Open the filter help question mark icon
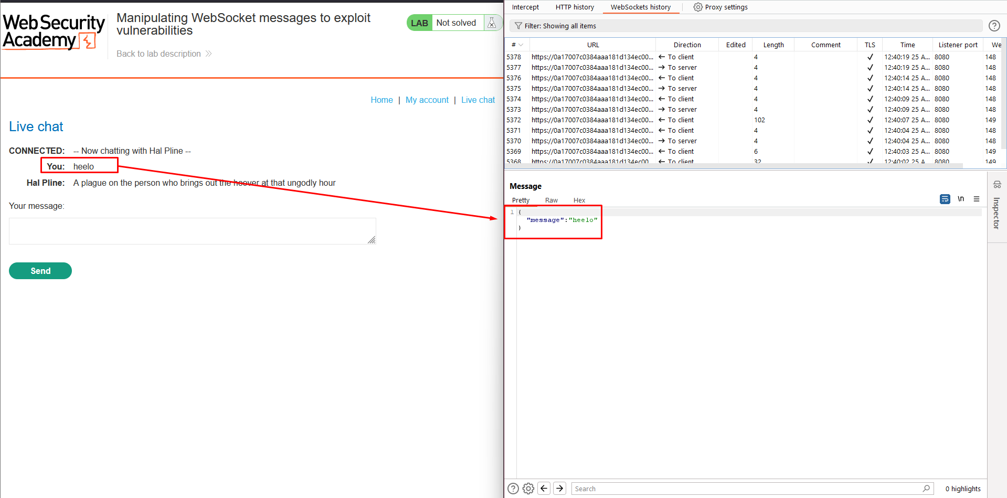 pyautogui.click(x=994, y=26)
